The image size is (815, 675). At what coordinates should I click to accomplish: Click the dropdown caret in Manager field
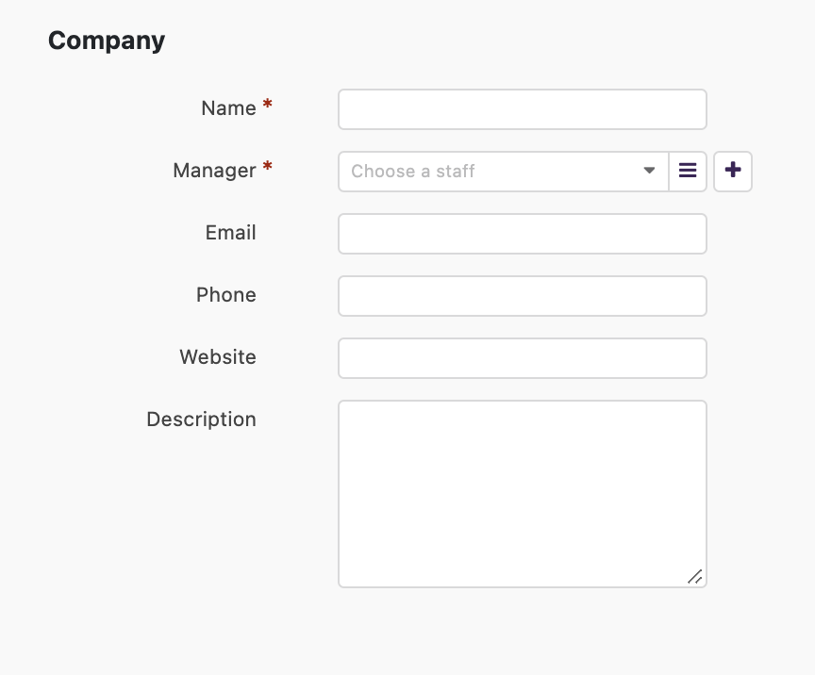point(649,171)
